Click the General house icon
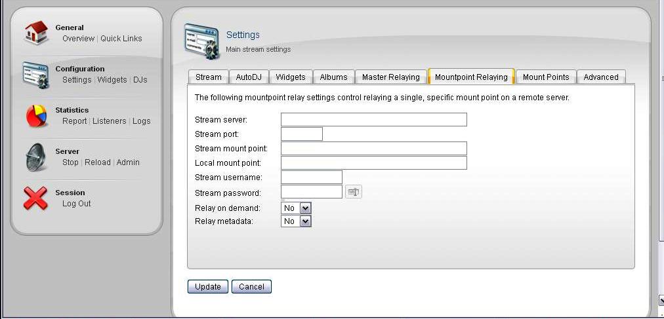The height and width of the screenshot is (319, 664). coord(36,33)
